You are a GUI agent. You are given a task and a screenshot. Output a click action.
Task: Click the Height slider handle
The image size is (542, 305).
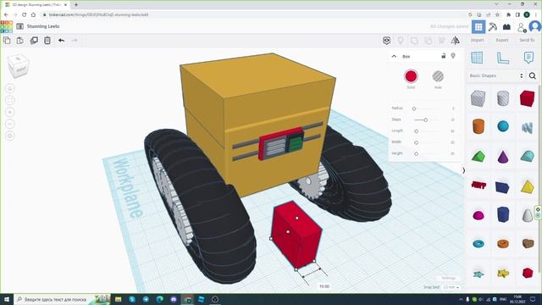pyautogui.click(x=416, y=153)
